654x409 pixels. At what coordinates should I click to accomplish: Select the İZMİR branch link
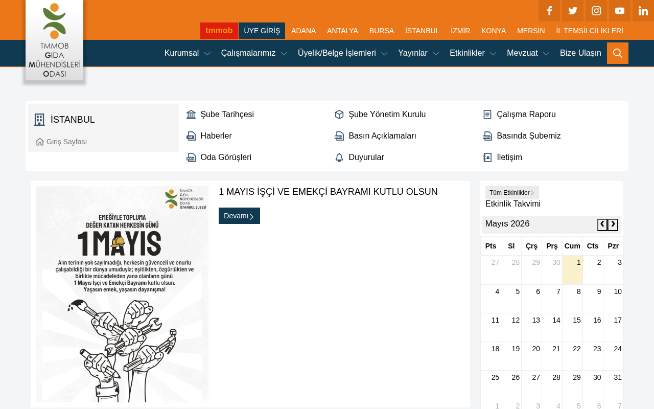460,31
